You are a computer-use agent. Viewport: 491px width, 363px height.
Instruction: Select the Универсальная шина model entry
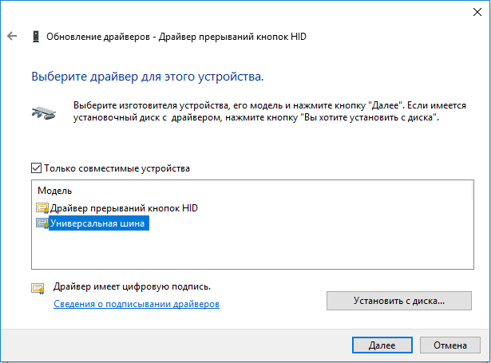[x=98, y=224]
